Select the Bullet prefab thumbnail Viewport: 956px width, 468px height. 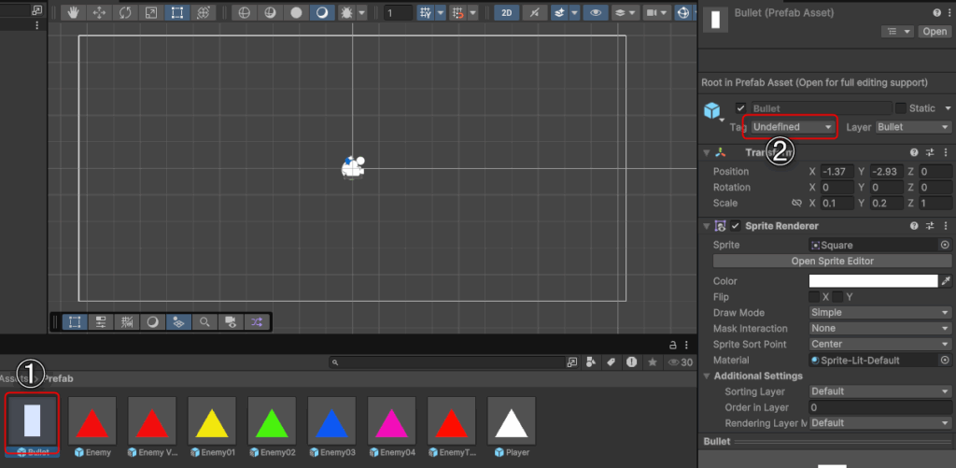pyautogui.click(x=33, y=422)
